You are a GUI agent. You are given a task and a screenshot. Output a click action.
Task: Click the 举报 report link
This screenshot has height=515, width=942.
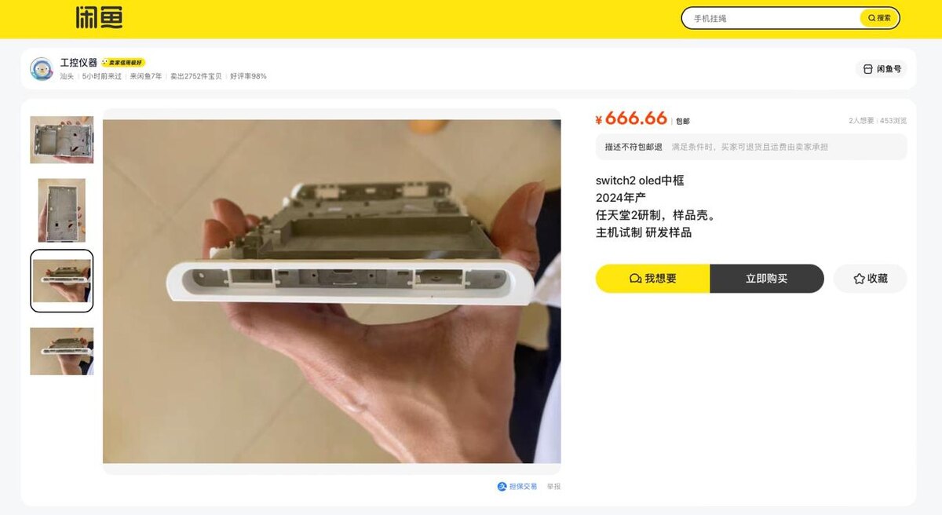coord(553,487)
